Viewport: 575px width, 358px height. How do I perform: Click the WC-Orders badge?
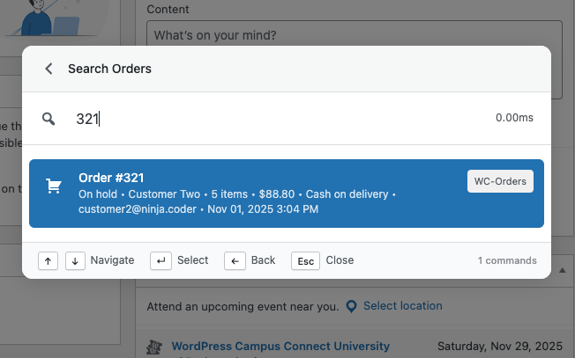point(500,181)
